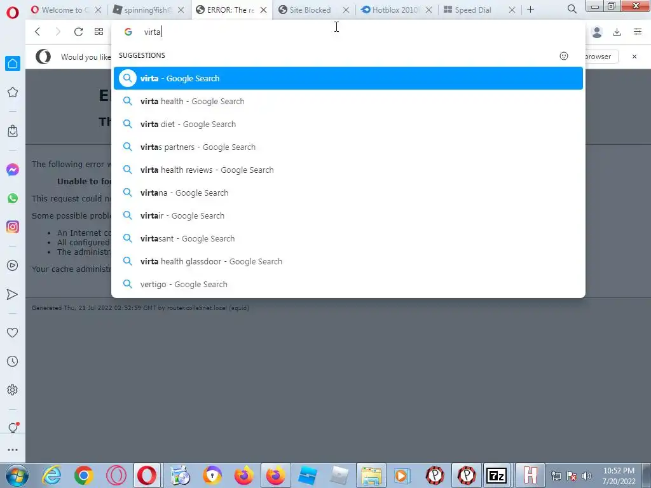Open the Windows Start button

[x=17, y=475]
